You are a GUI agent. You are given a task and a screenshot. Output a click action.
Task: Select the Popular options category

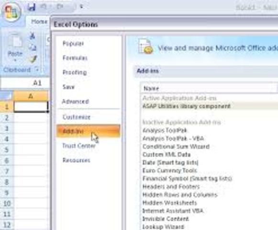pos(73,43)
